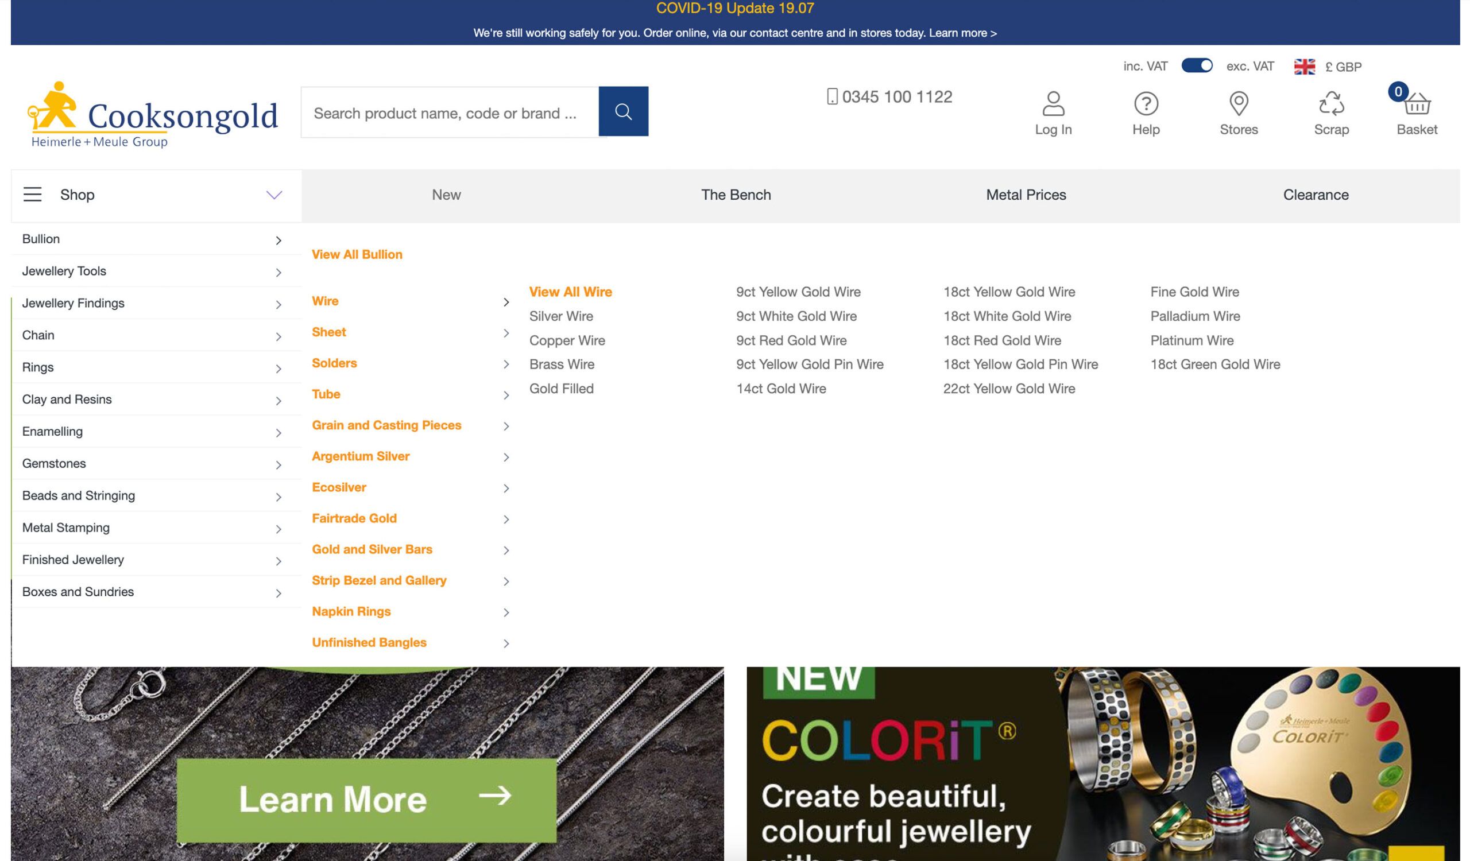
Task: Collapse the Shop menu chevron
Action: [x=274, y=195]
